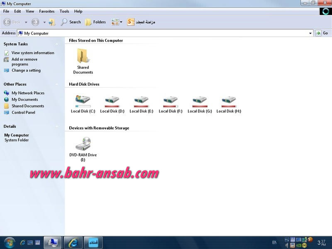
Task: Toggle the Folders pane button
Action: [95, 22]
